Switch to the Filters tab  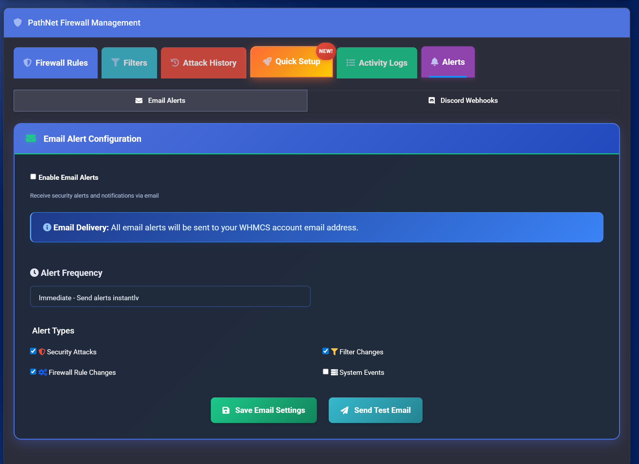(129, 63)
